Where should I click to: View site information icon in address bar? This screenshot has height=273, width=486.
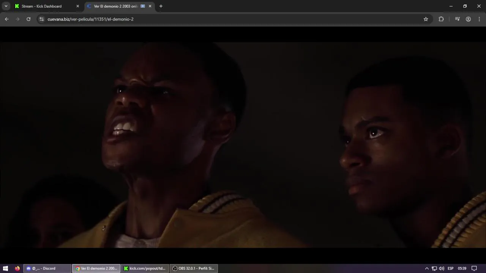(x=42, y=19)
